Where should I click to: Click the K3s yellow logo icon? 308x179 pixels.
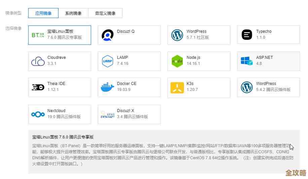coord(177,88)
